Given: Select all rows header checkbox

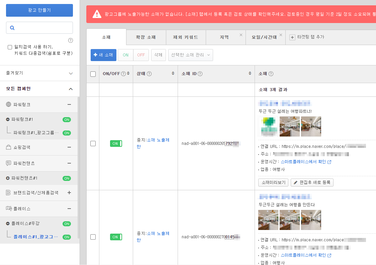Looking at the screenshot, I should [93, 74].
